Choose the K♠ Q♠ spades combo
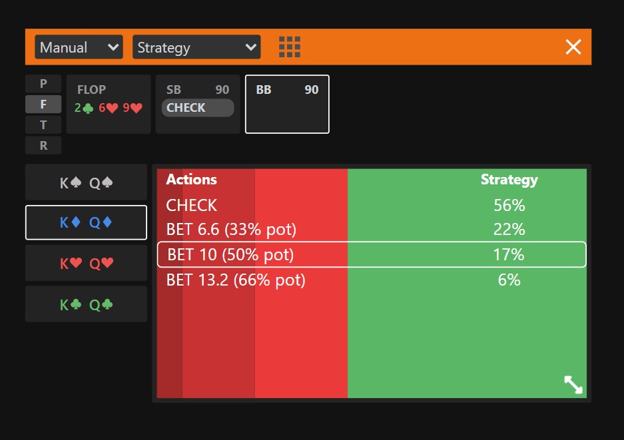 click(x=87, y=182)
